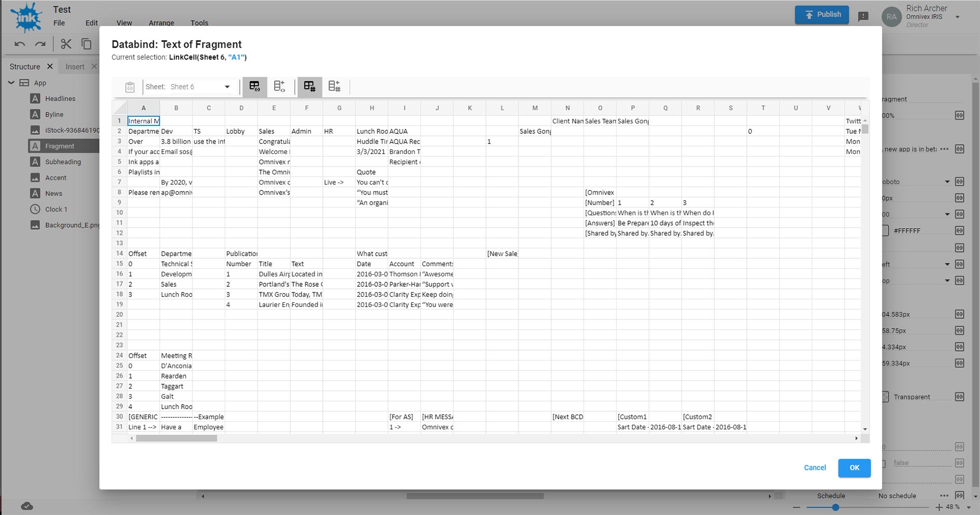Open the Edit menu
The width and height of the screenshot is (980, 515).
(x=91, y=23)
